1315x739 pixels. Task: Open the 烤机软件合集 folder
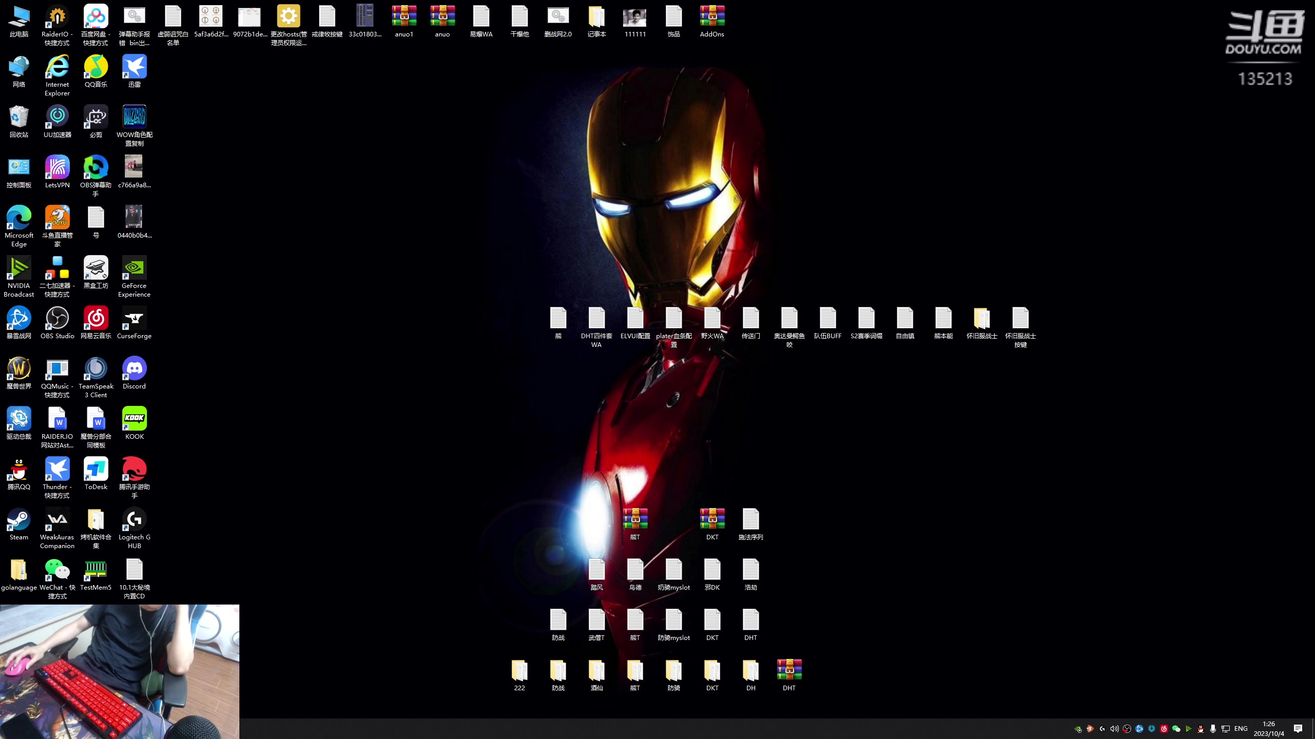click(96, 529)
